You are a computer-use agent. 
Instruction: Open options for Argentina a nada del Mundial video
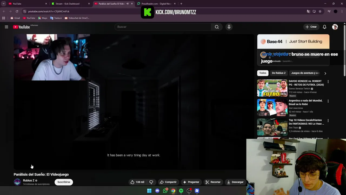tap(328, 101)
